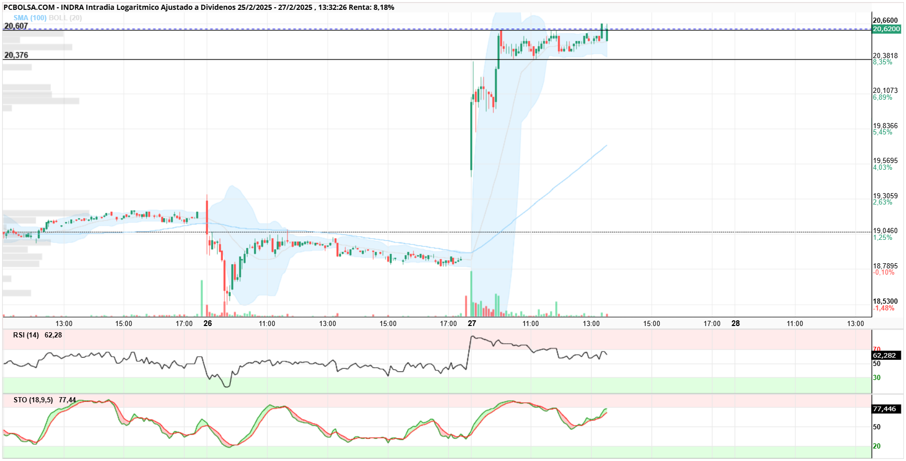Click the black 77,446 stochastic value tag
The width and height of the screenshot is (906, 461).
pyautogui.click(x=886, y=409)
